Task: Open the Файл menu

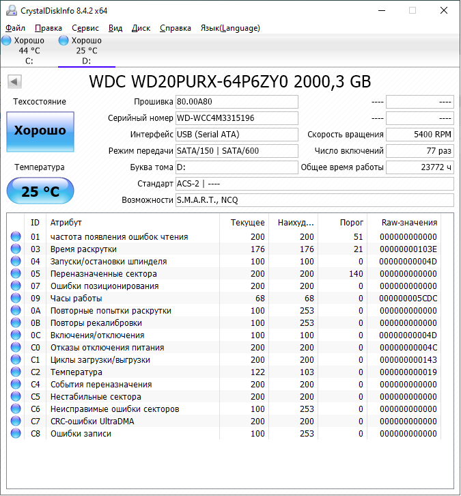Action: pos(15,28)
